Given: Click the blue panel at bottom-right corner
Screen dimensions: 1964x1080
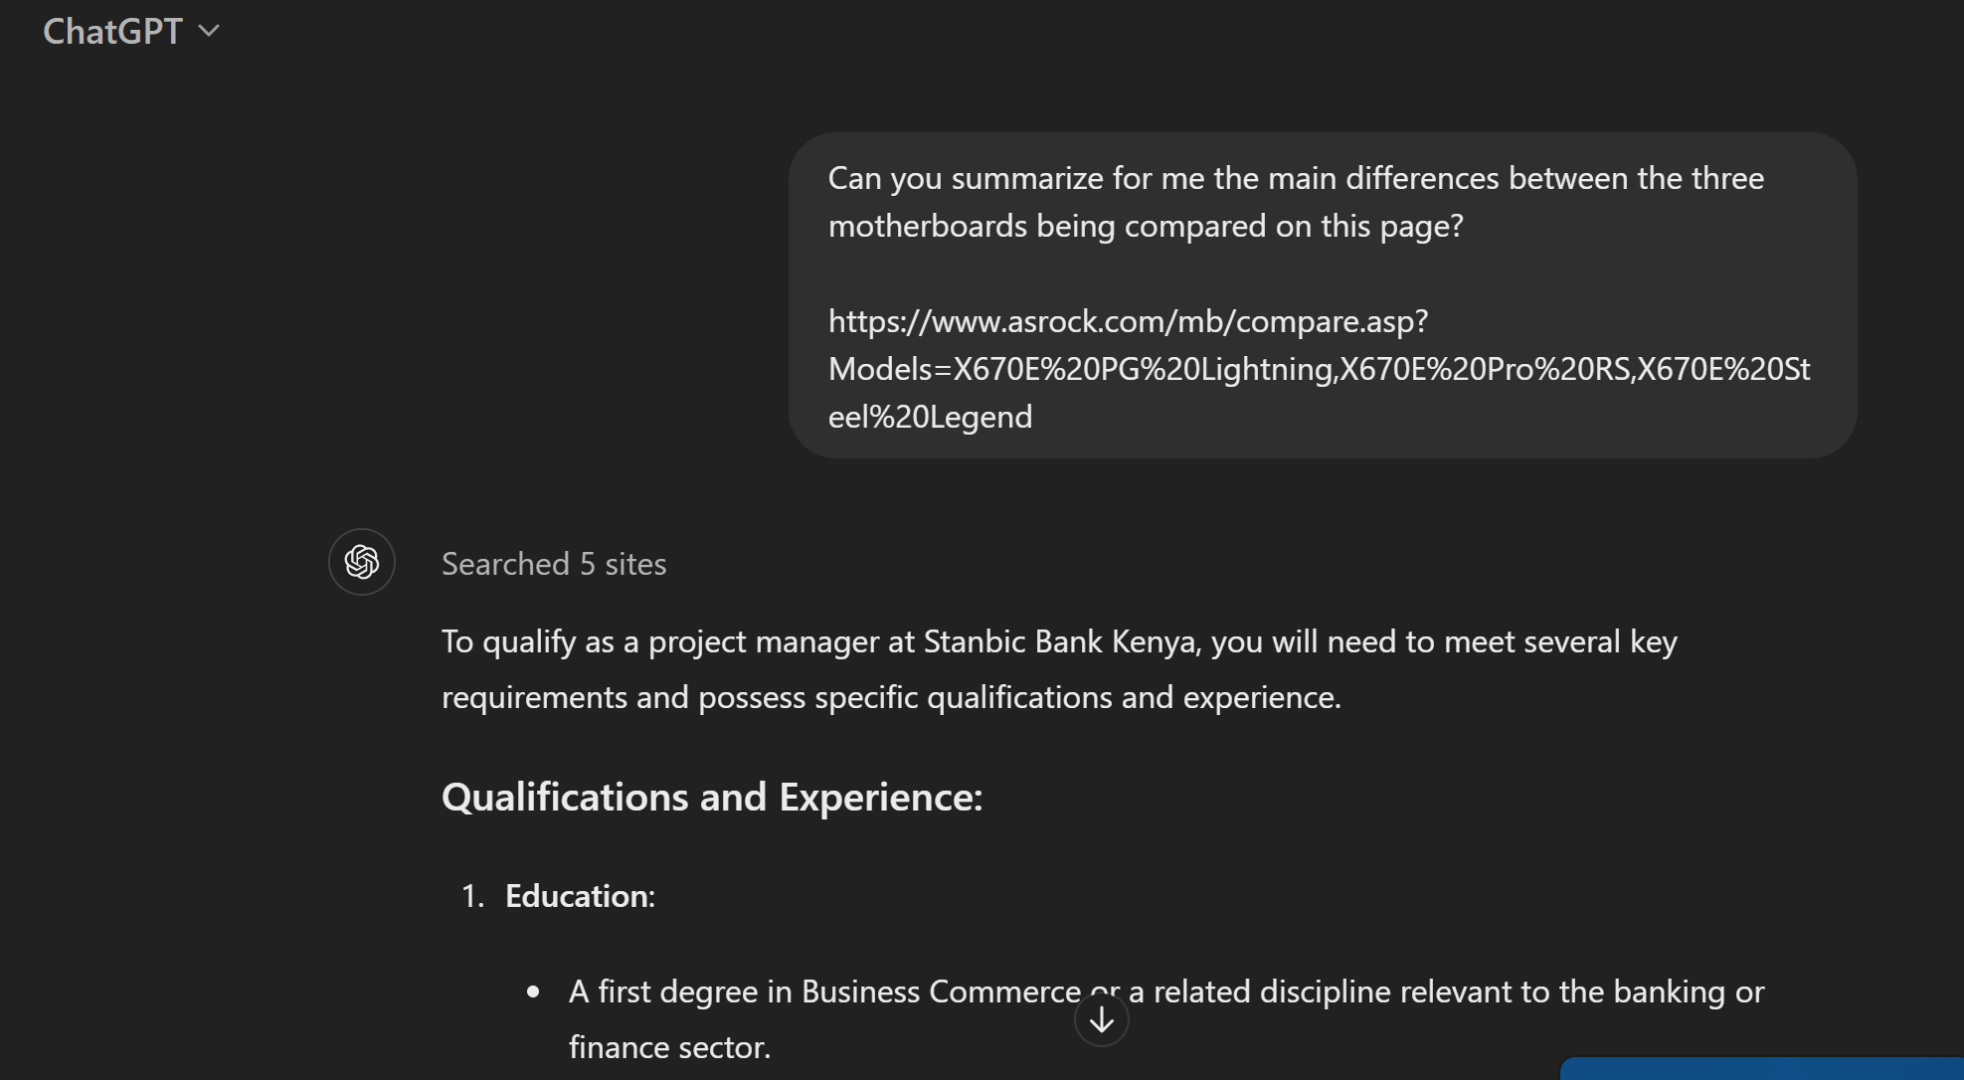Looking at the screenshot, I should (1760, 1069).
